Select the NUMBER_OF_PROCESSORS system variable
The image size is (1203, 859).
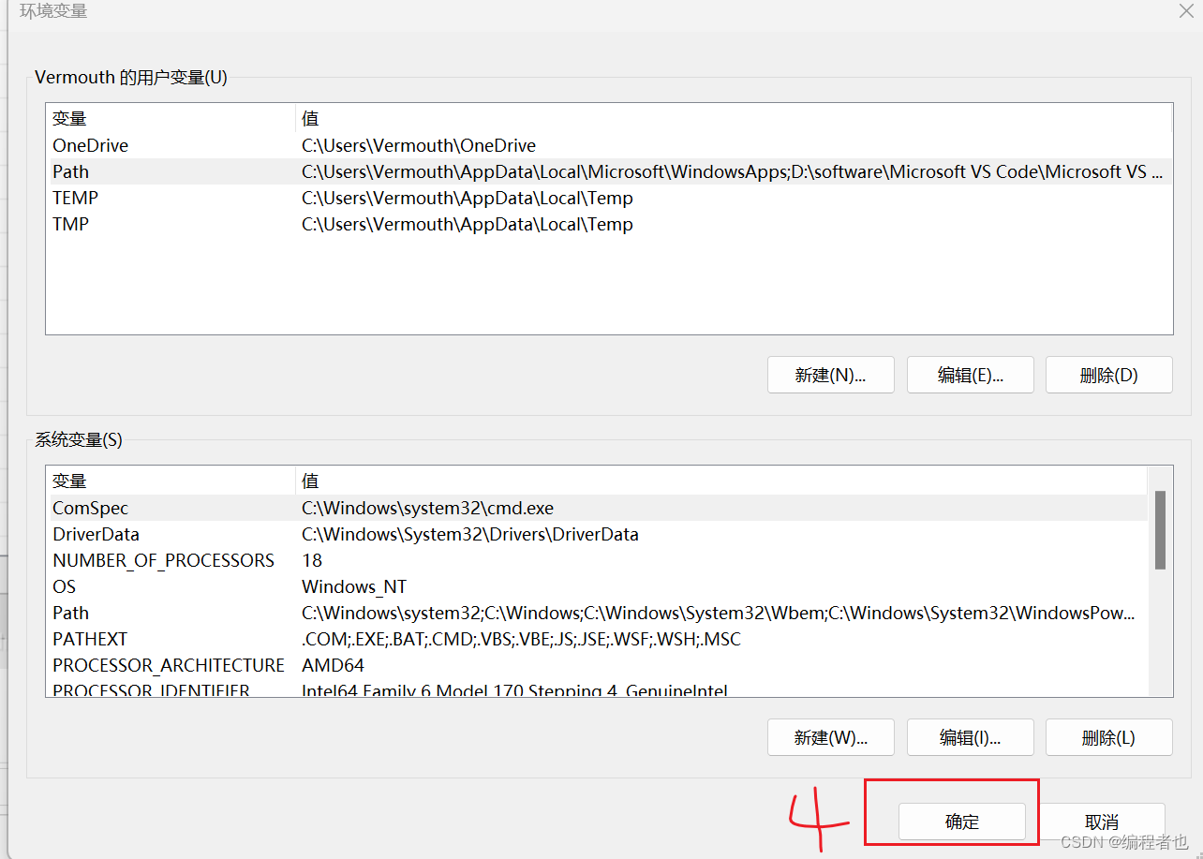point(187,560)
